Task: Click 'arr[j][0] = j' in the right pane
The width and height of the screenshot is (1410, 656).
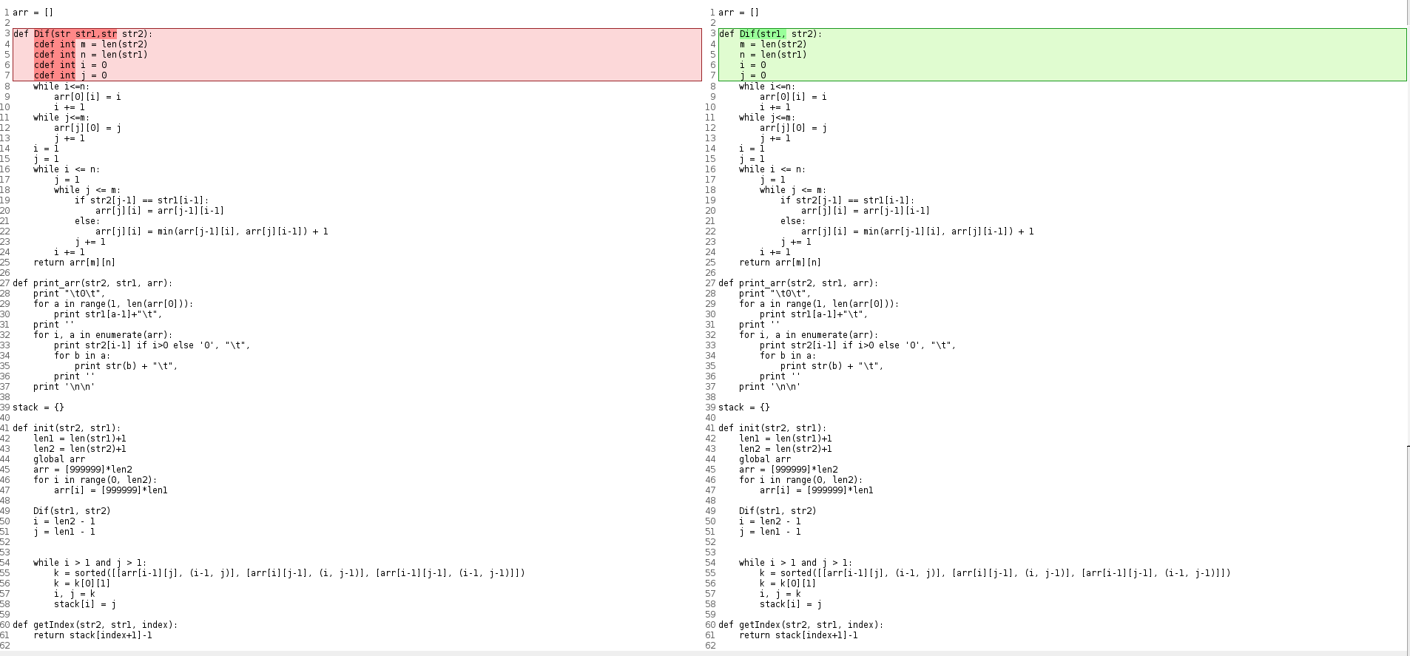Action: coord(793,128)
